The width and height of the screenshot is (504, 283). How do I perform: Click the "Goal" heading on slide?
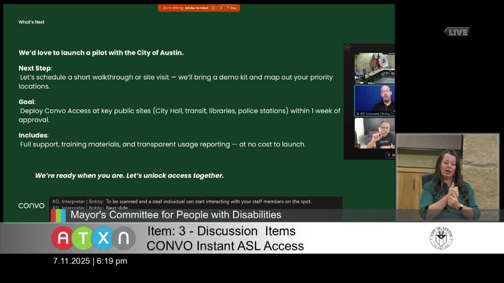pyautogui.click(x=26, y=102)
